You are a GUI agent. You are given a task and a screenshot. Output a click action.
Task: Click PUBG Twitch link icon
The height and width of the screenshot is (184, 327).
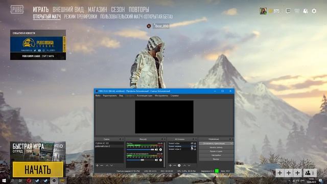point(288,11)
